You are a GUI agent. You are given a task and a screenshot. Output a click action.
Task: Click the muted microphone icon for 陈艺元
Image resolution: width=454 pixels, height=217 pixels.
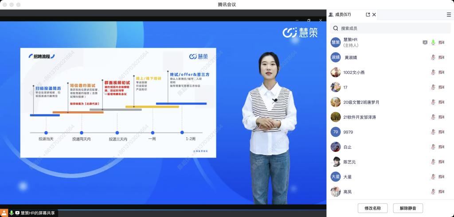point(433,162)
